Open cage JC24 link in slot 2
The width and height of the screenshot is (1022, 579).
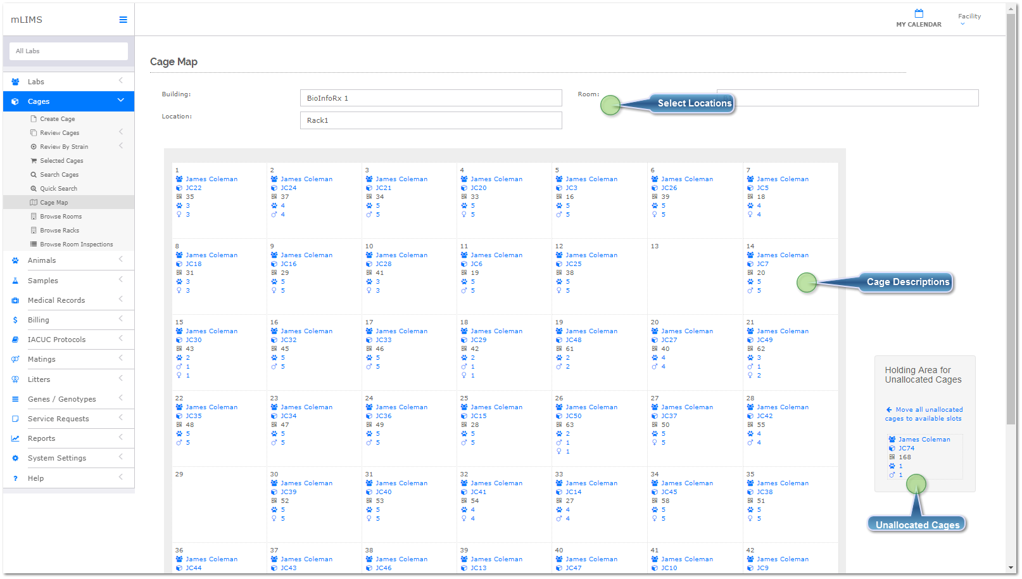click(x=288, y=188)
